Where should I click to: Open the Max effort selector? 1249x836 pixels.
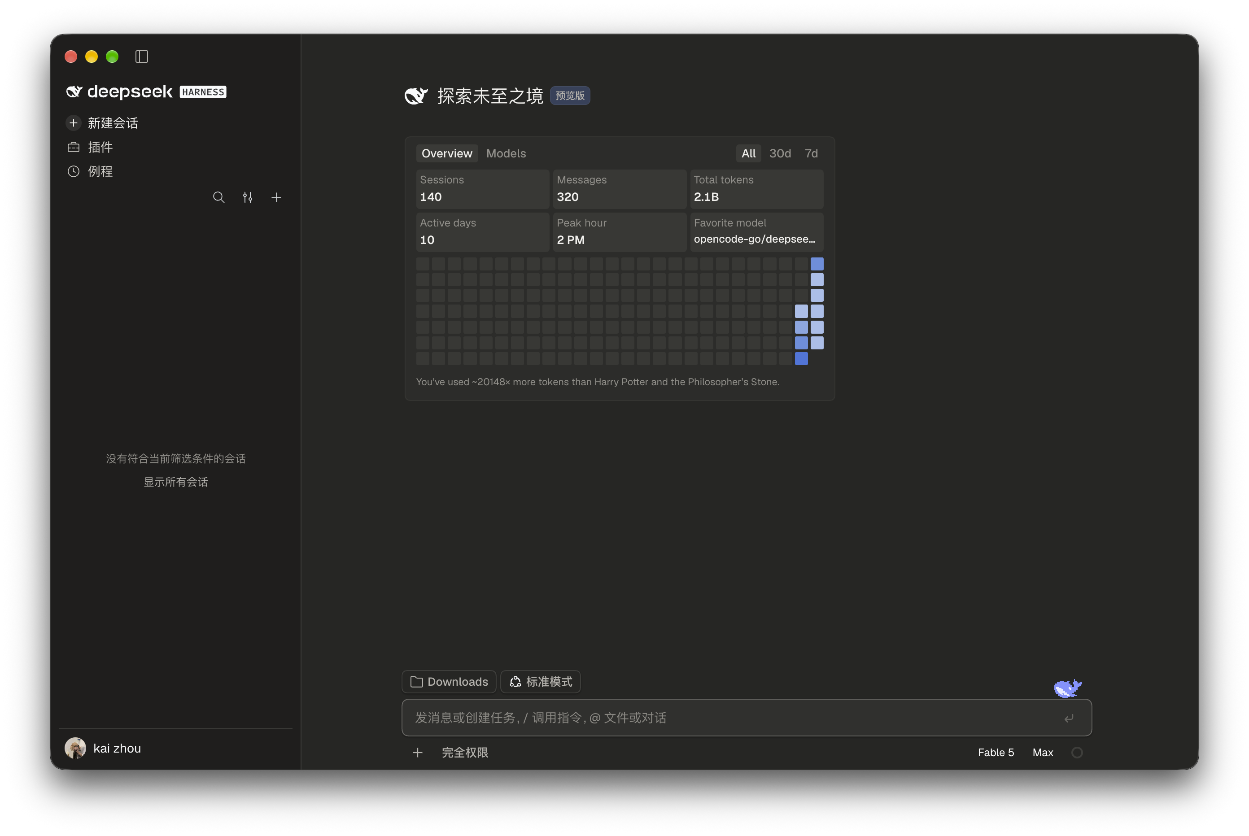pyautogui.click(x=1043, y=752)
